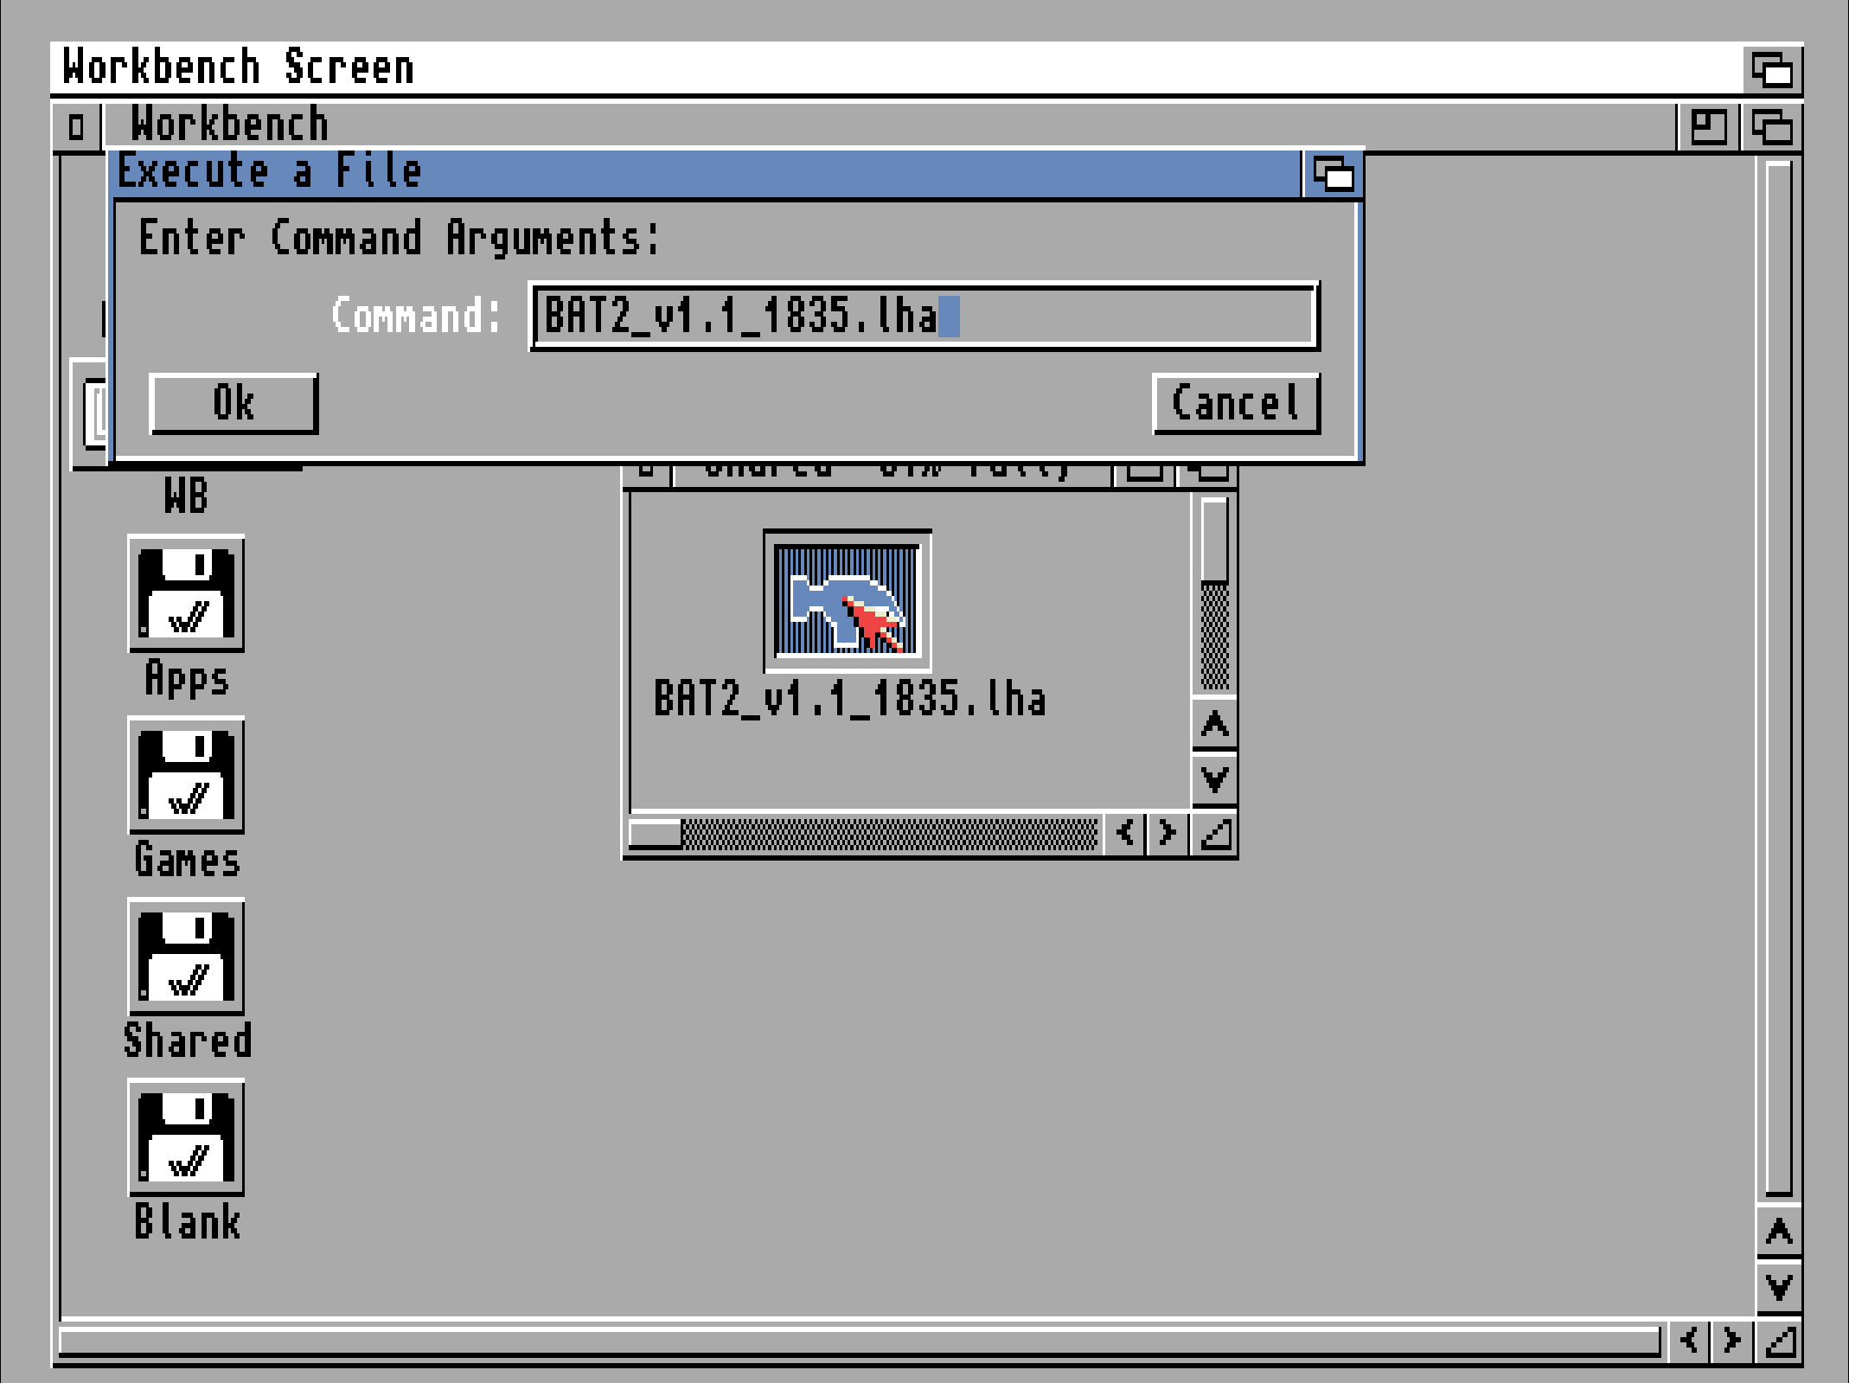Viewport: 1849px width, 1383px height.
Task: Open the Apps disk icon
Action: (x=186, y=594)
